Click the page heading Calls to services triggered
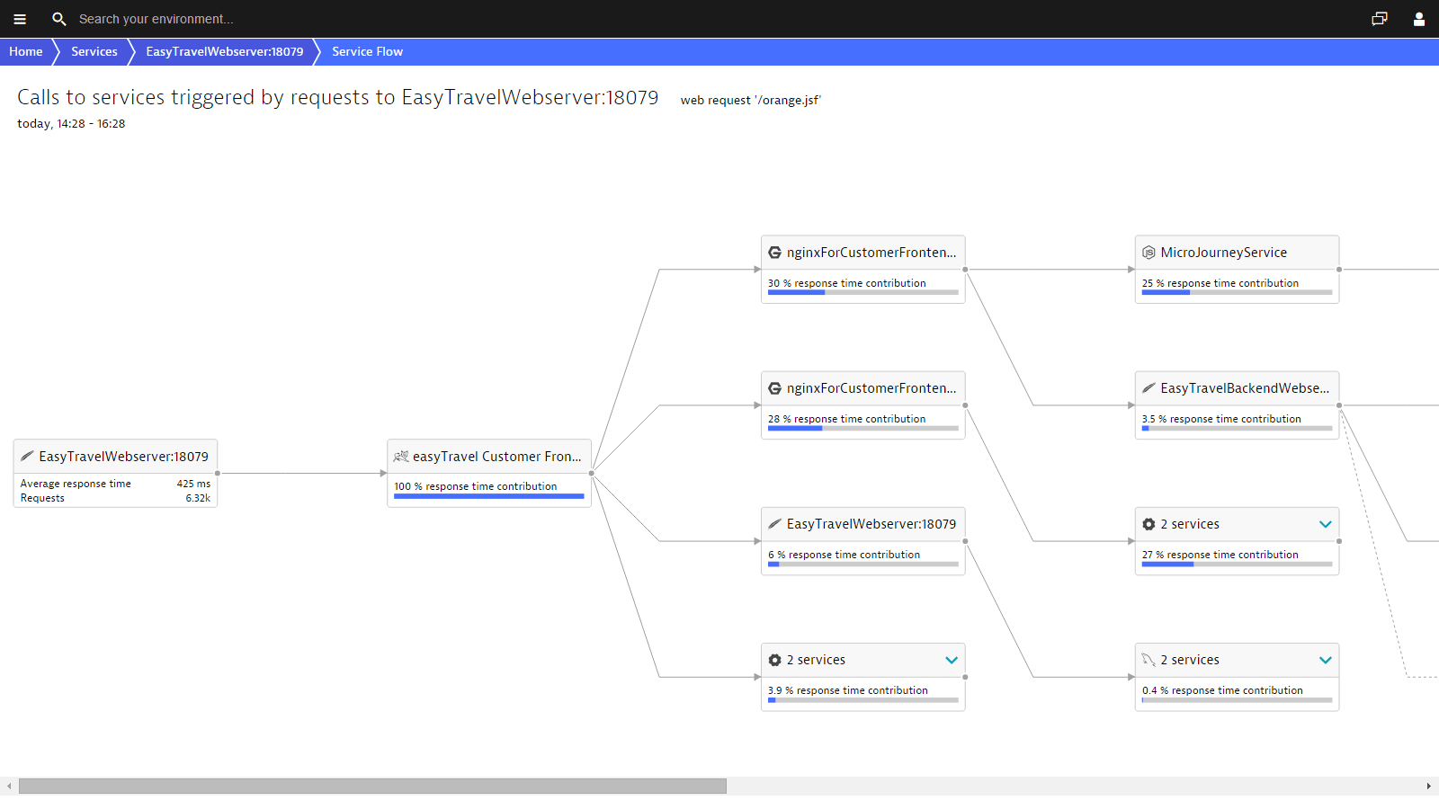The height and width of the screenshot is (809, 1439). point(338,97)
